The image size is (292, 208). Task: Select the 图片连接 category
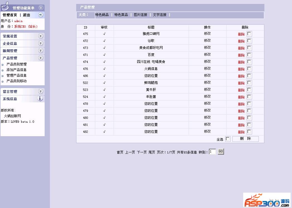pyautogui.click(x=141, y=15)
